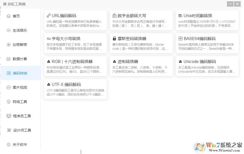
Task: Open the 字母大小写转换 tool
Action: 75,43
